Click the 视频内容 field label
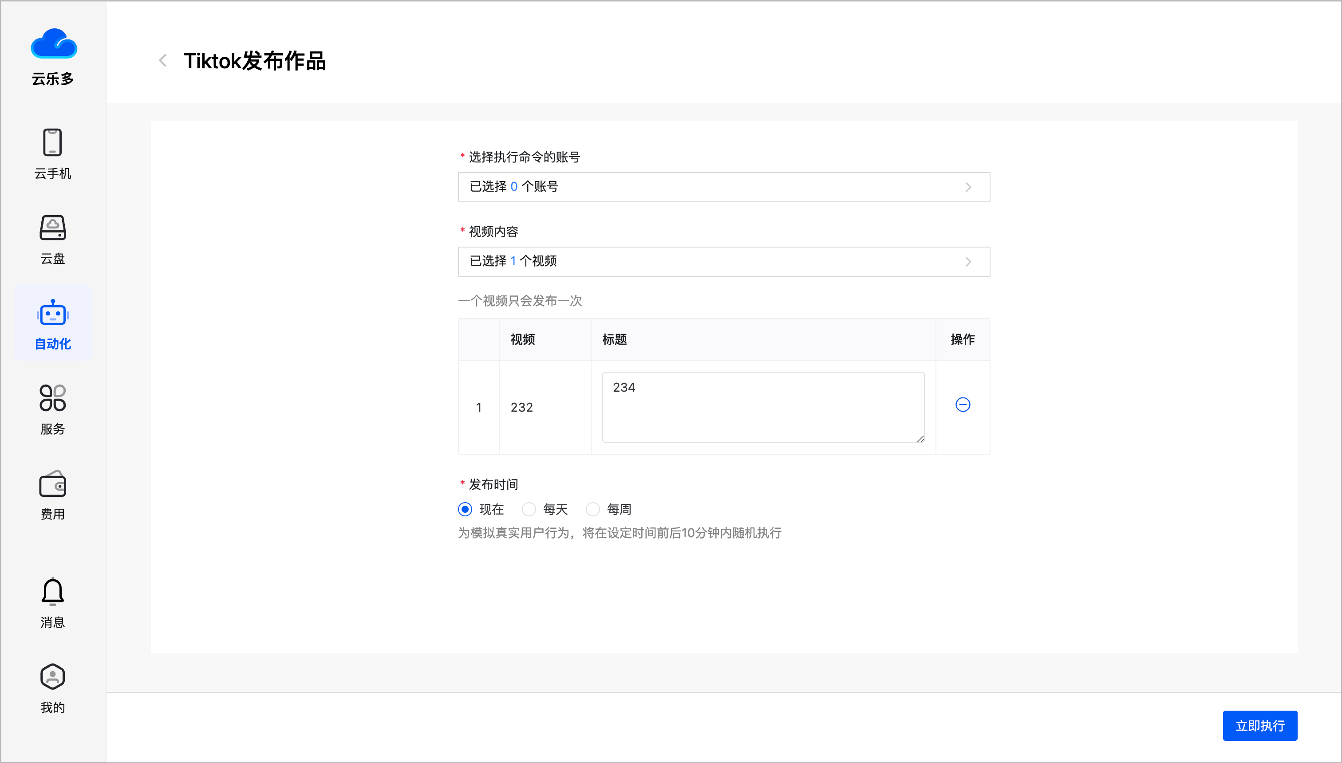The height and width of the screenshot is (763, 1342). click(x=493, y=232)
